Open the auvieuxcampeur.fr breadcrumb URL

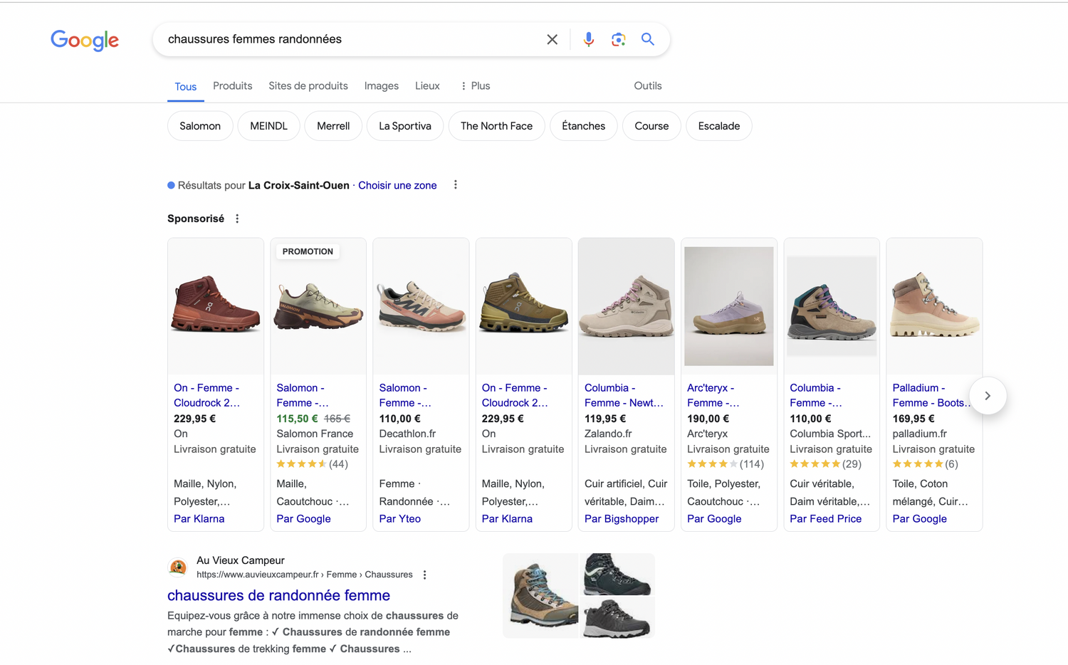click(x=304, y=575)
